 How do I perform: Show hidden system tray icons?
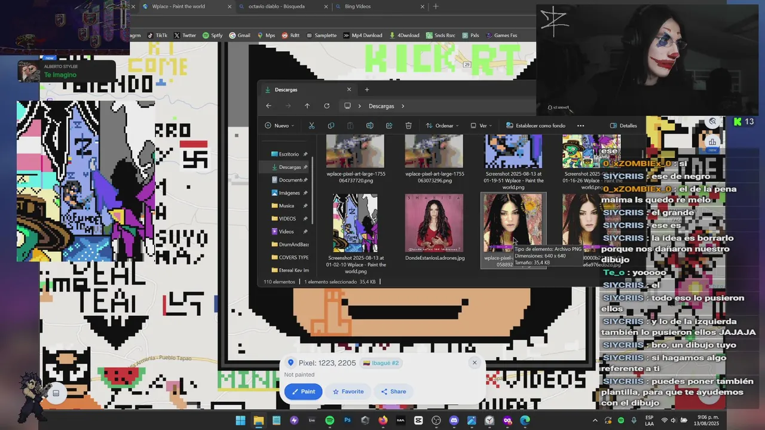pyautogui.click(x=595, y=420)
